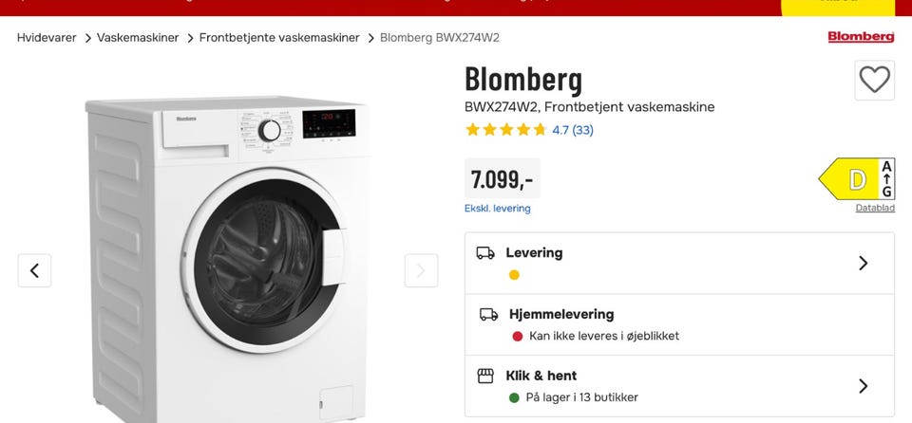
Task: Open Frontbetjente vaskemaskiner breadcrumb
Action: pos(279,38)
